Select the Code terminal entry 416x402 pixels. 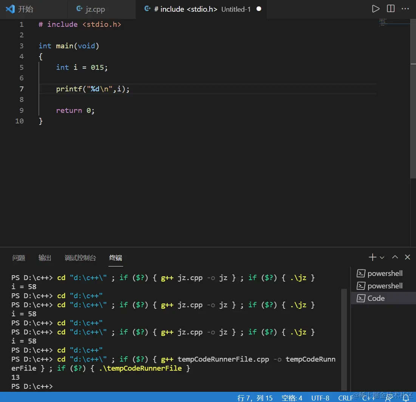(x=384, y=298)
